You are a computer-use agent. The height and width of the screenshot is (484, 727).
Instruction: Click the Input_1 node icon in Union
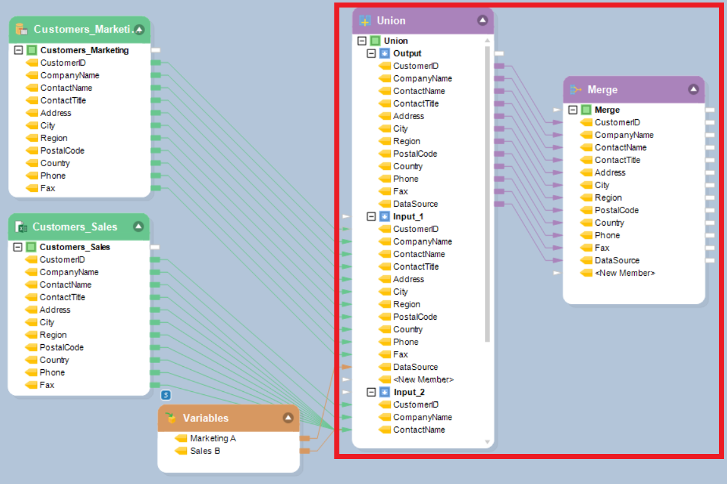(x=385, y=216)
